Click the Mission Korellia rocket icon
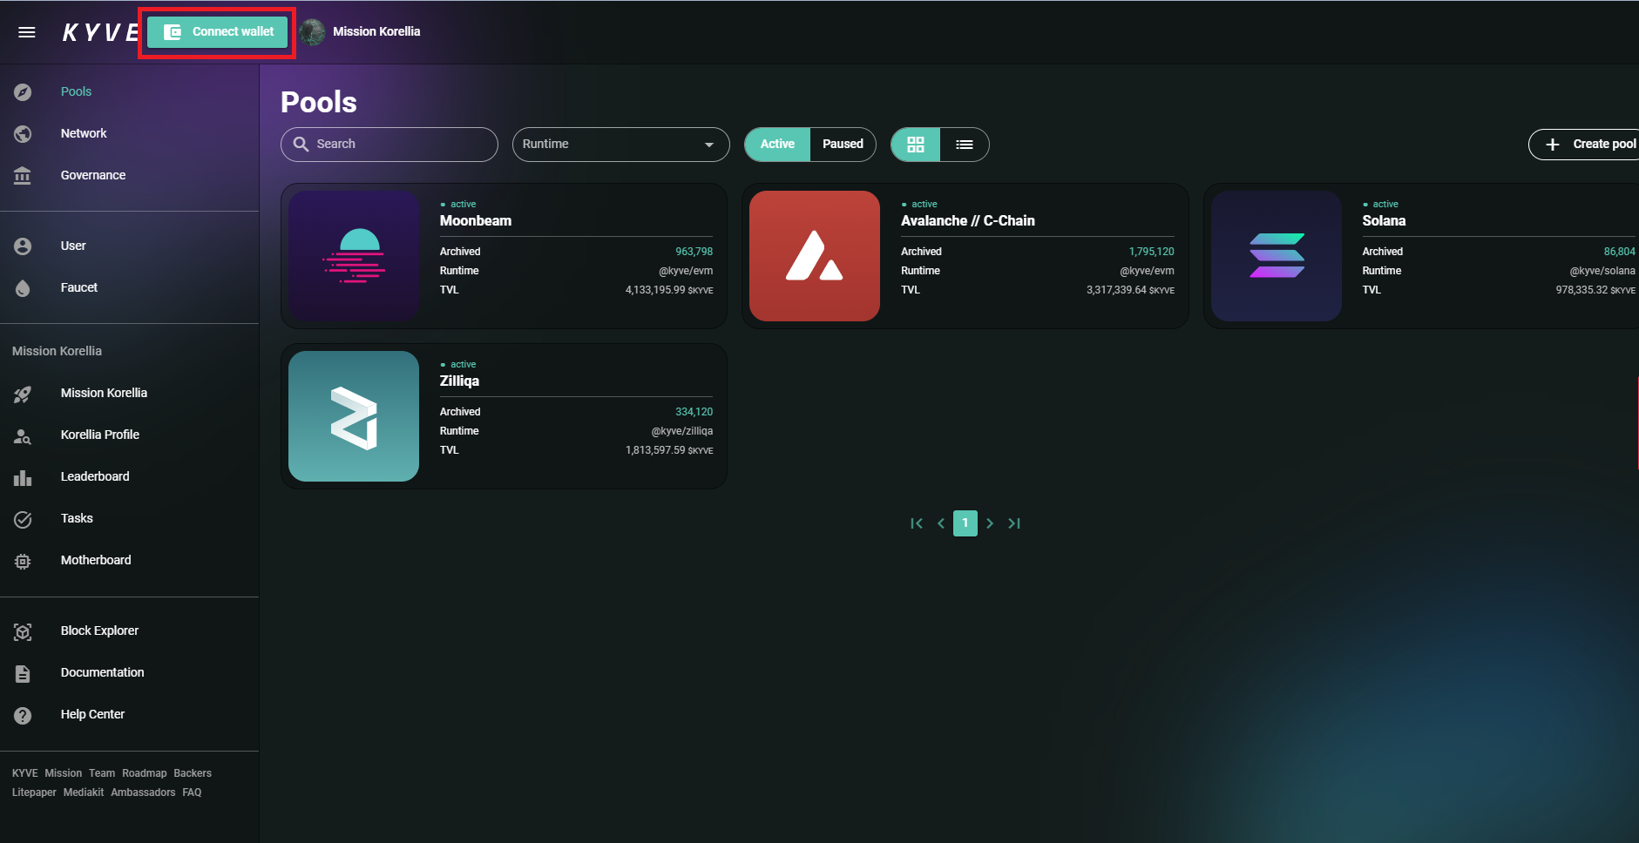 click(23, 394)
